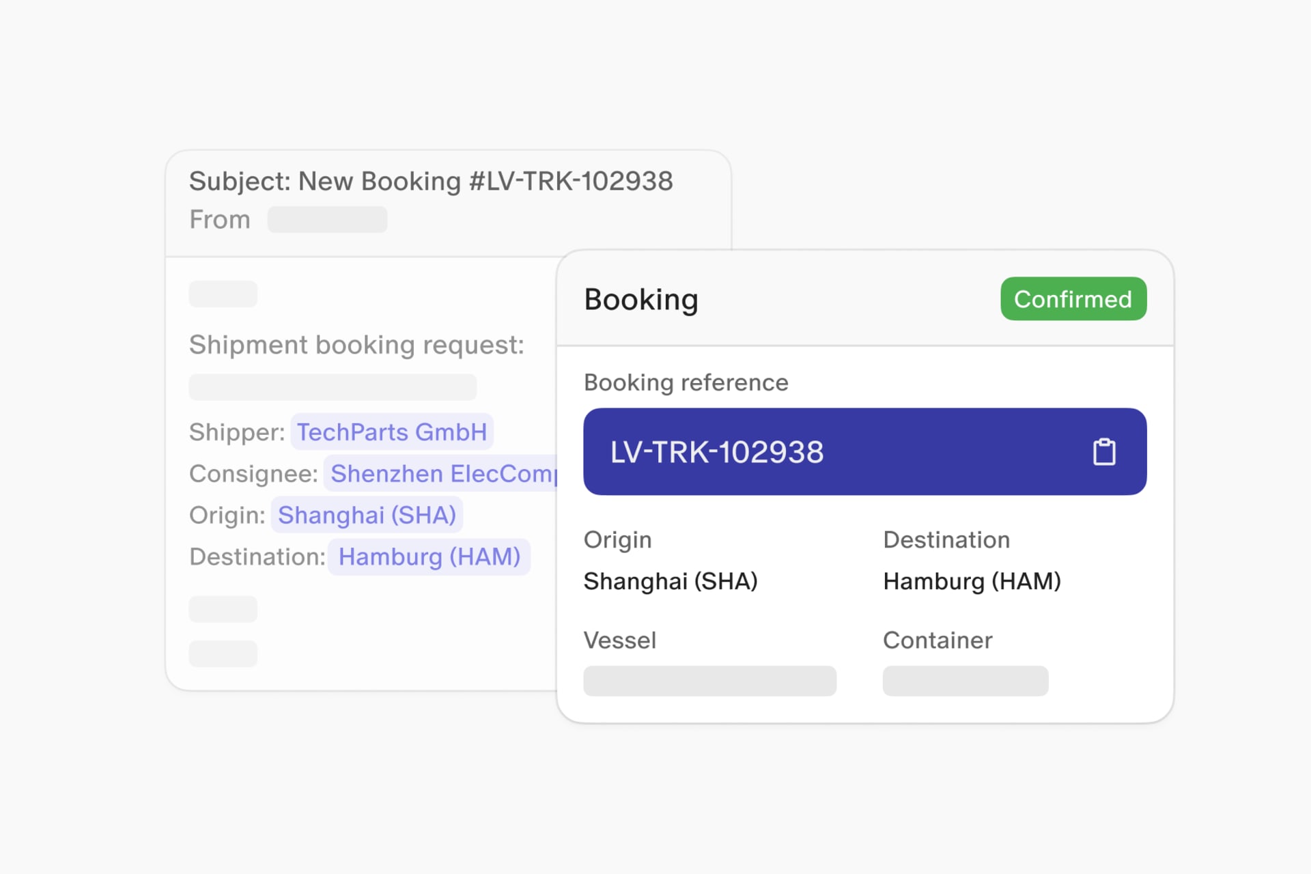This screenshot has width=1311, height=874.
Task: Click the Container placeholder field
Action: (x=965, y=681)
